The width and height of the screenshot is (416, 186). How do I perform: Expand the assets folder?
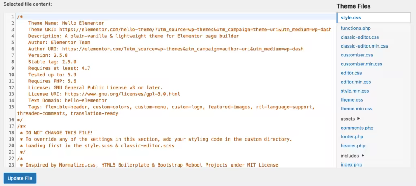pyautogui.click(x=350, y=119)
